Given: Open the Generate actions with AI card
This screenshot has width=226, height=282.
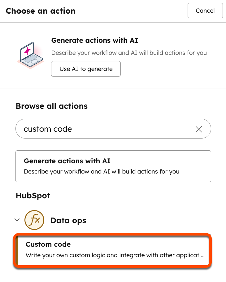Looking at the screenshot, I should pos(113,166).
